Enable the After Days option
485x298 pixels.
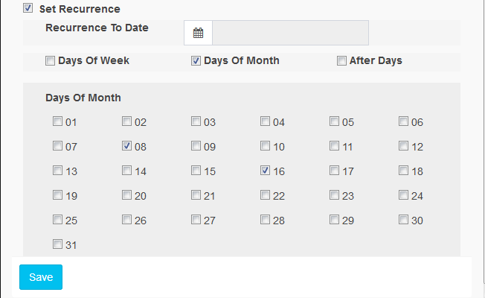click(x=341, y=61)
